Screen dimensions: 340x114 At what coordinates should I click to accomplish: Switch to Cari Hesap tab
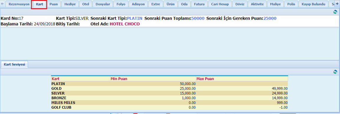[220, 4]
